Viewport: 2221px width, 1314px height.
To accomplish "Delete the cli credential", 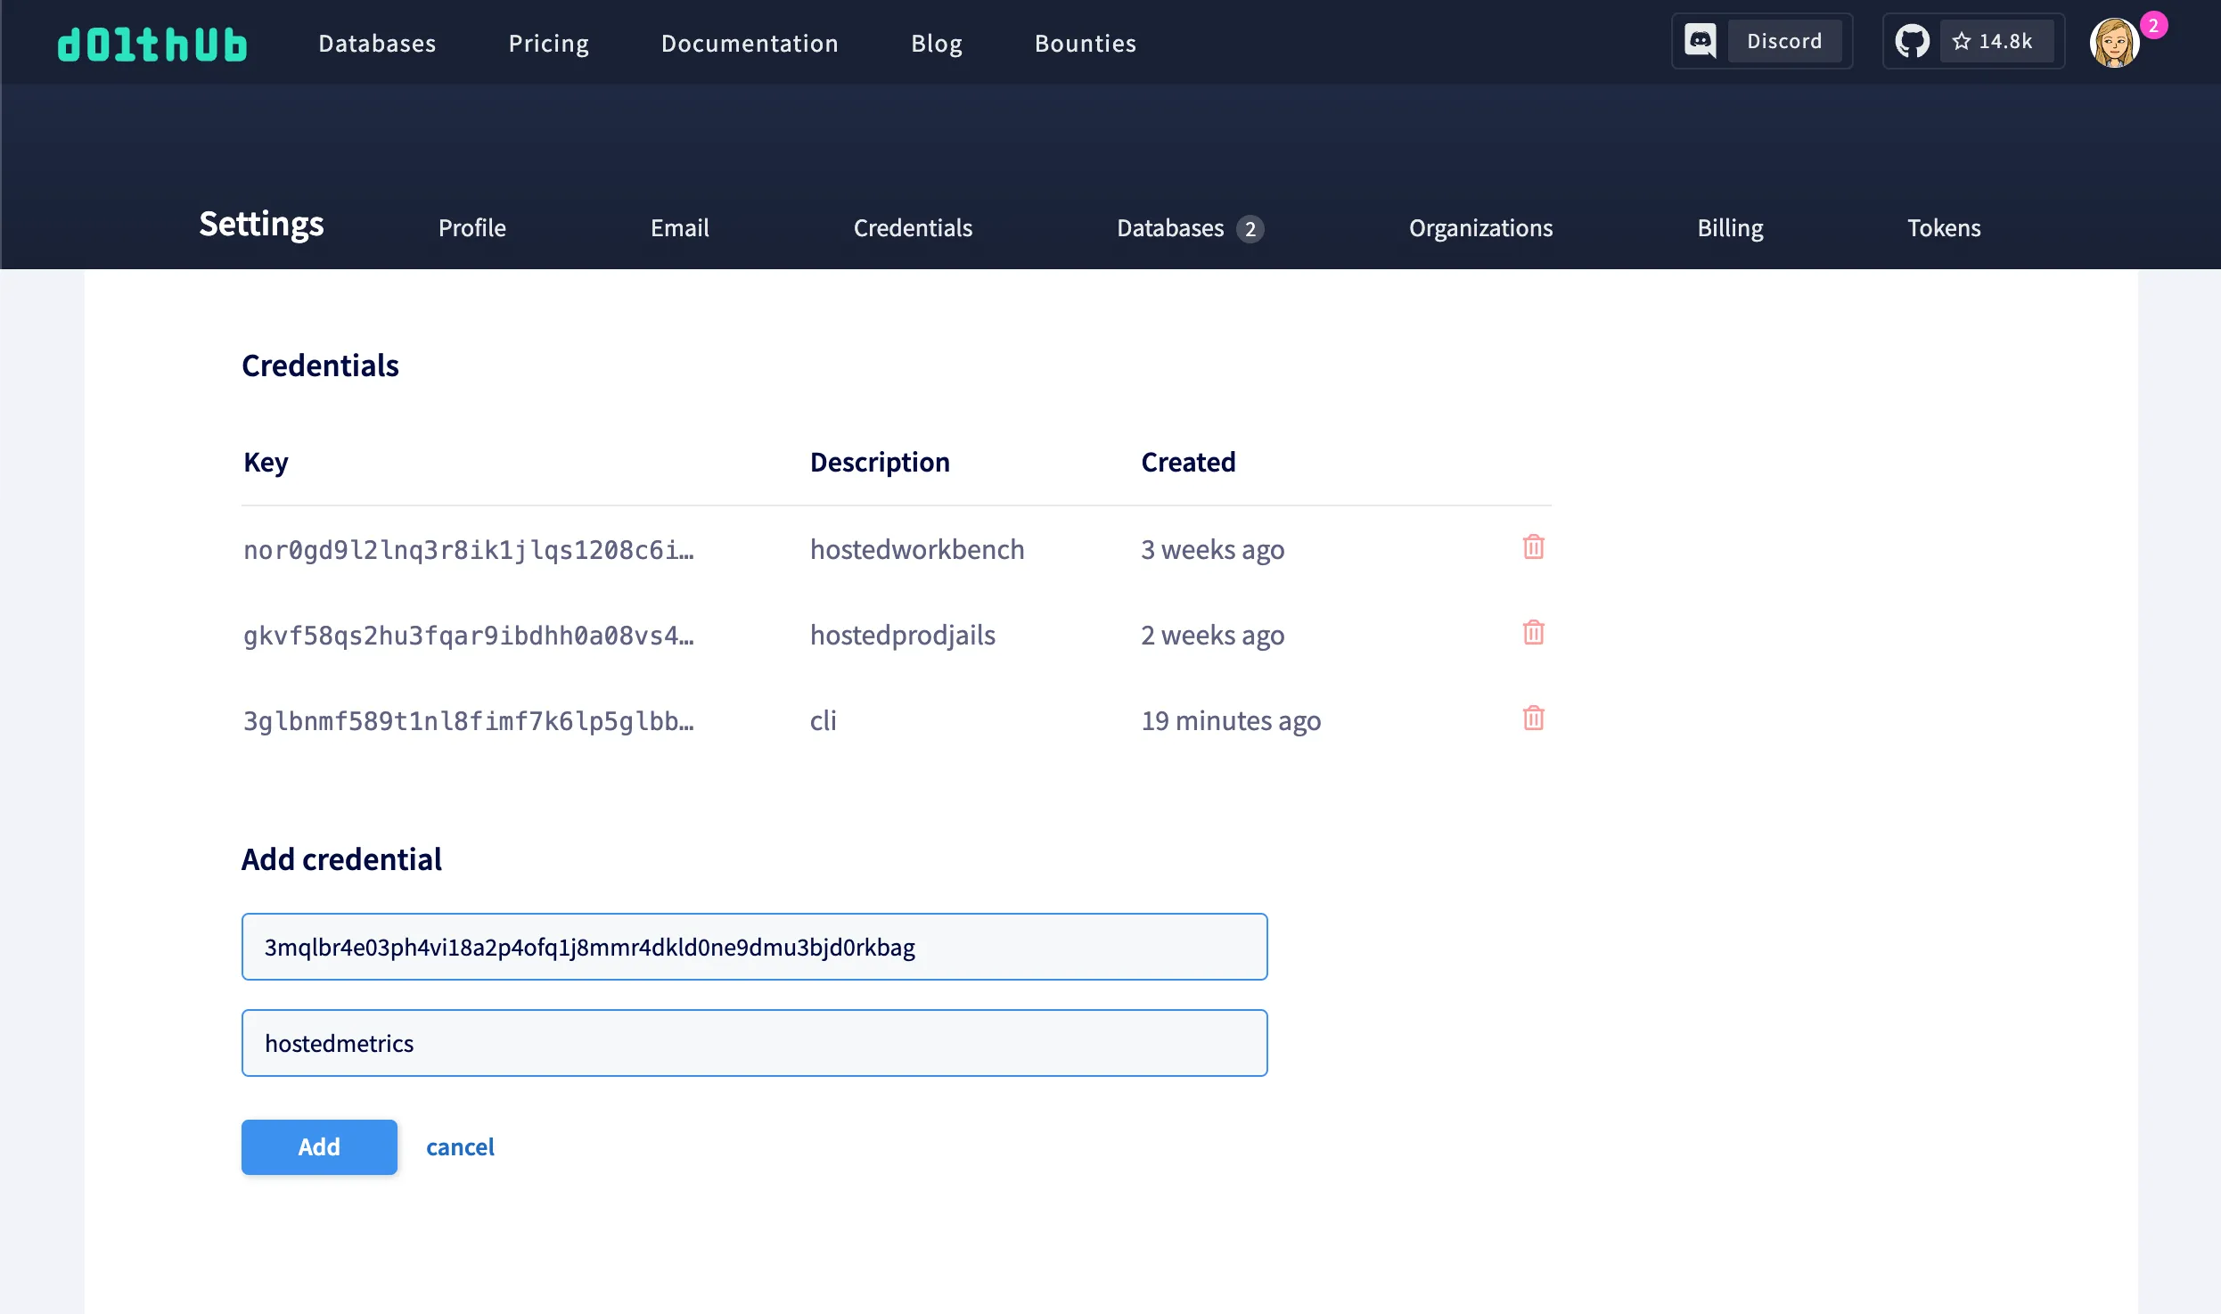I will tap(1533, 718).
